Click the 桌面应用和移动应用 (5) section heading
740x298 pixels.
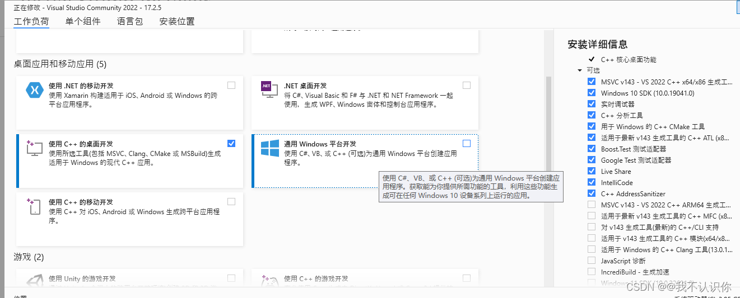[x=60, y=64]
